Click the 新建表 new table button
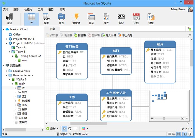This screenshot has height=138, width=195. (x=80, y=35)
